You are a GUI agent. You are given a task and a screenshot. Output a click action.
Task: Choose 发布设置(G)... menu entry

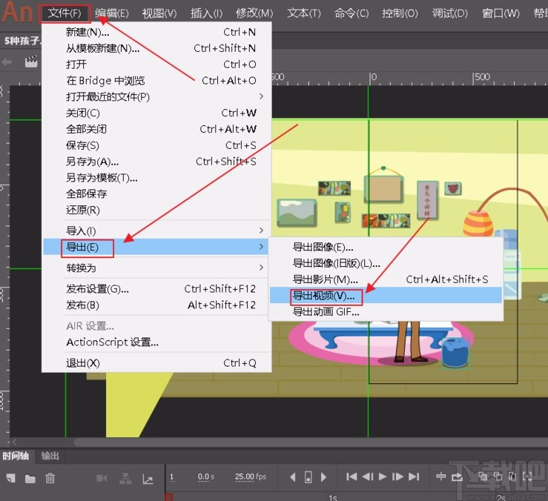pyautogui.click(x=156, y=289)
